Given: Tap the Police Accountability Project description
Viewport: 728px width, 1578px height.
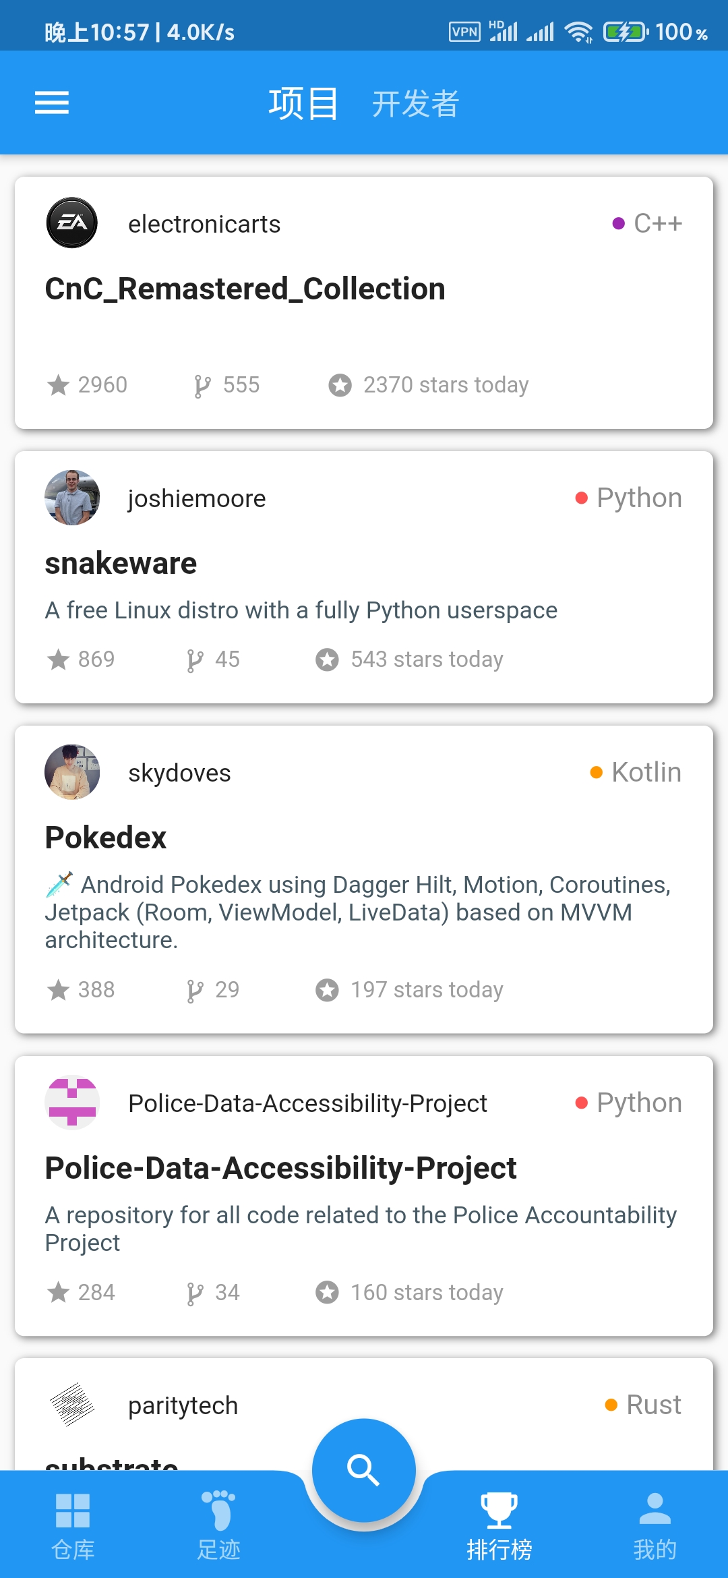Looking at the screenshot, I should coord(361,1228).
